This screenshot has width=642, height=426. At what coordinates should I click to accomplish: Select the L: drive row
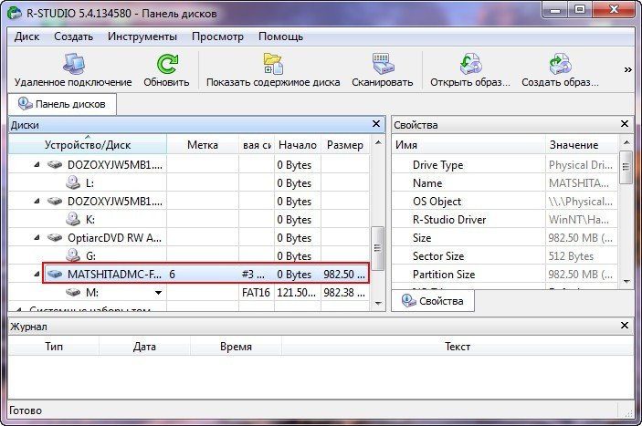click(x=189, y=182)
